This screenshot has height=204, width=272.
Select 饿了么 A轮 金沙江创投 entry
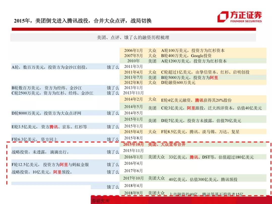(65, 67)
